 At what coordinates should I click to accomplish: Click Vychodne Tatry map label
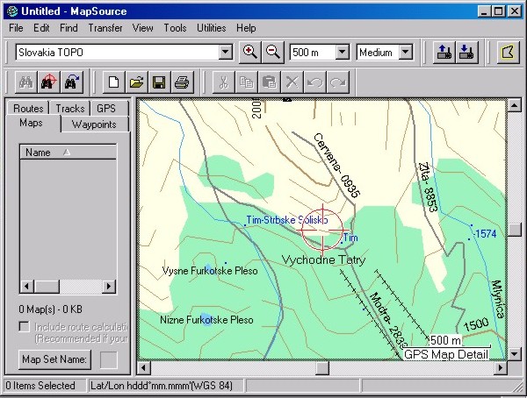click(323, 259)
